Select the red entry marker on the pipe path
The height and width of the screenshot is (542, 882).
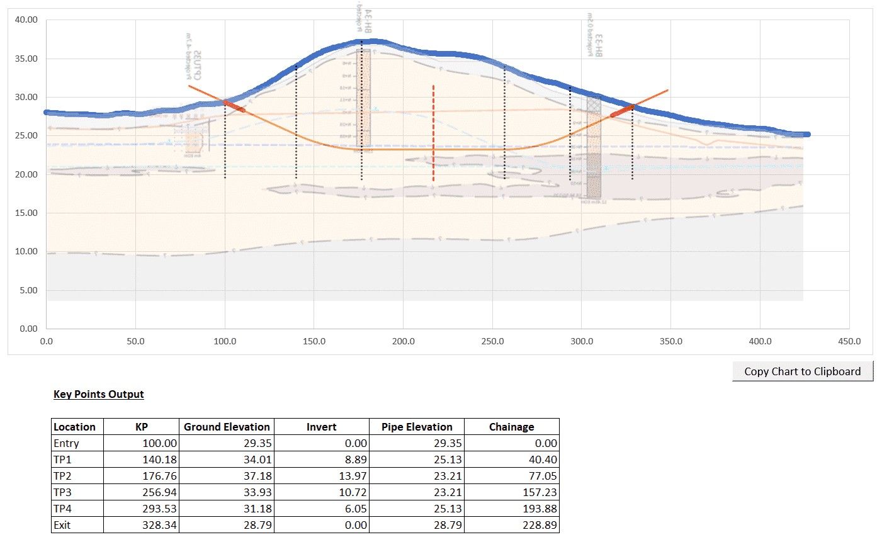pos(234,106)
